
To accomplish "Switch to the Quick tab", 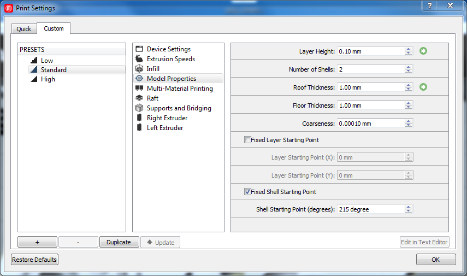I will point(24,29).
